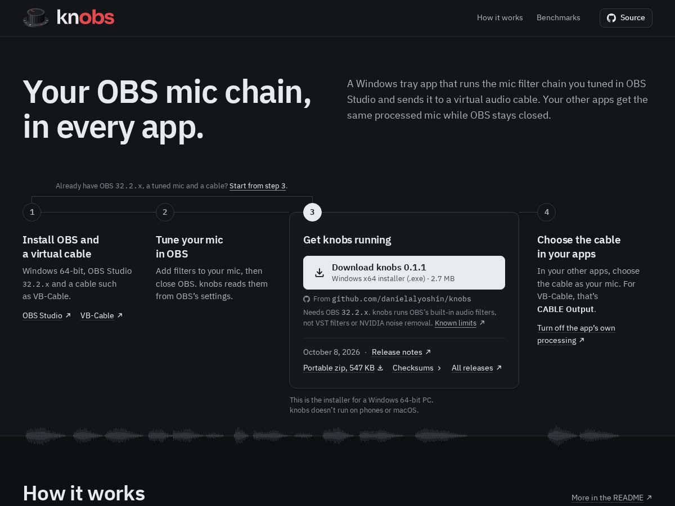Open the Source button in header
This screenshot has width=675, height=506.
pyautogui.click(x=626, y=18)
